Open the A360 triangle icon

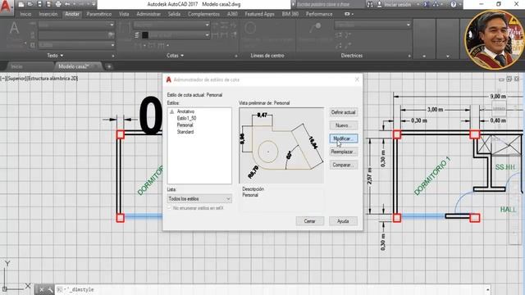436,4
